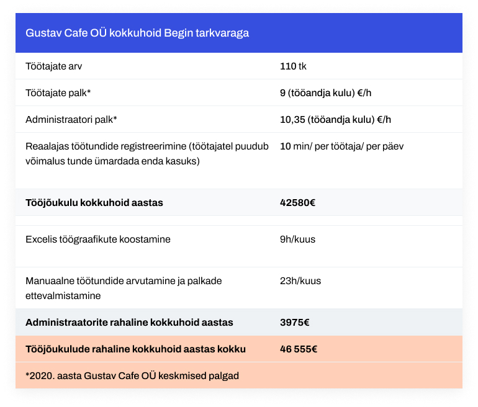Select the 'Töötajate palk*' label

tap(58, 92)
